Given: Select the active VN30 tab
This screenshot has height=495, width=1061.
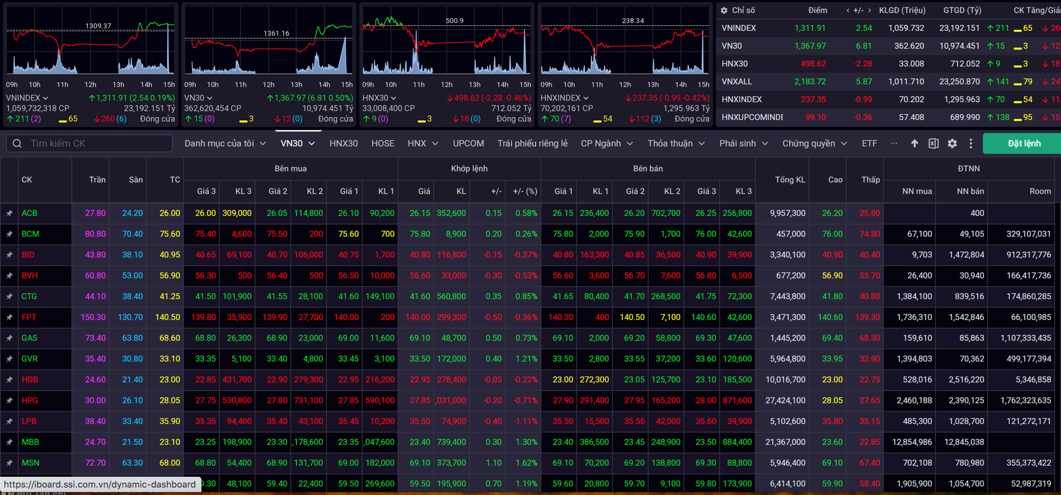Looking at the screenshot, I should [x=297, y=143].
